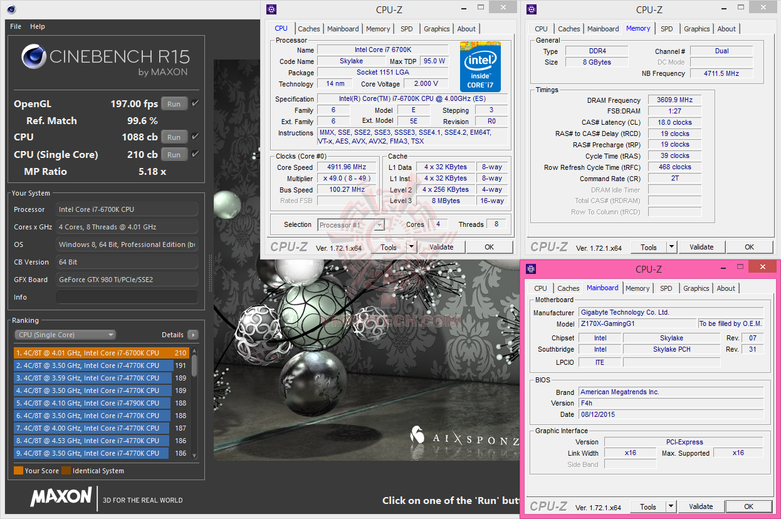Click the GFX Board field GeForce GTX 980 Ti

[127, 280]
